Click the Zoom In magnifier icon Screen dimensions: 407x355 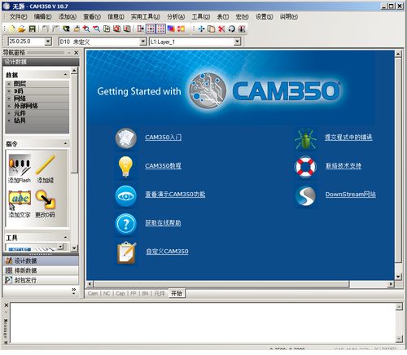pos(86,28)
